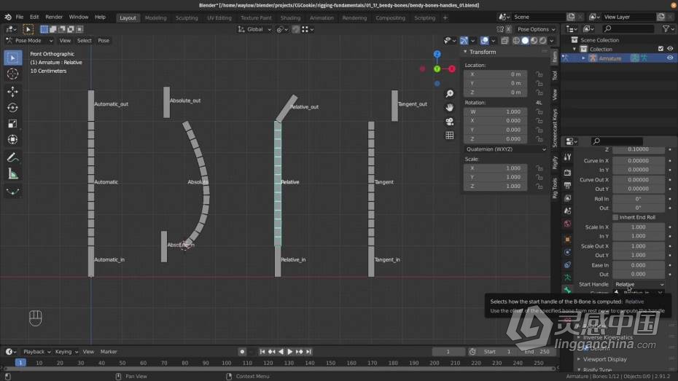Image resolution: width=678 pixels, height=381 pixels.
Task: Open Global transform orientation dropdown
Action: coord(254,29)
